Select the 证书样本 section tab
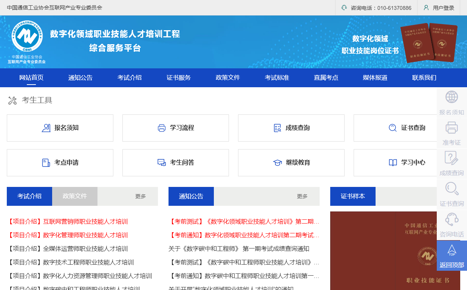This screenshot has height=290, width=467. pos(353,196)
